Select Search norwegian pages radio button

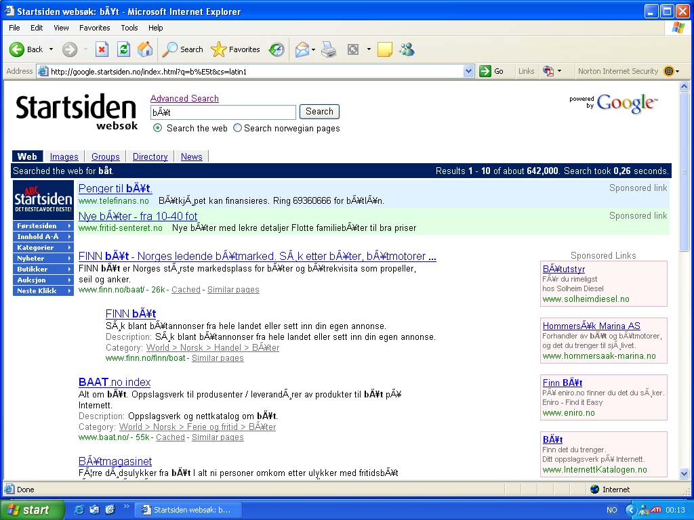[238, 128]
